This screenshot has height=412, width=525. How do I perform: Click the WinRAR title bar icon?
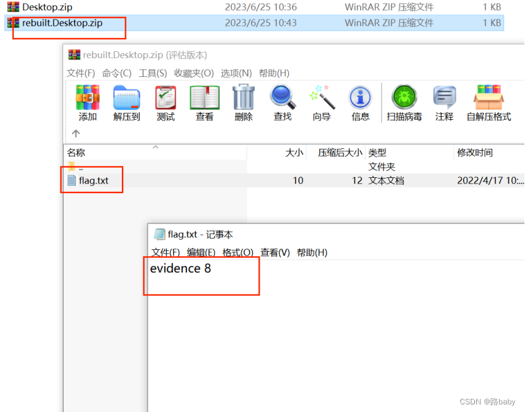(75, 54)
